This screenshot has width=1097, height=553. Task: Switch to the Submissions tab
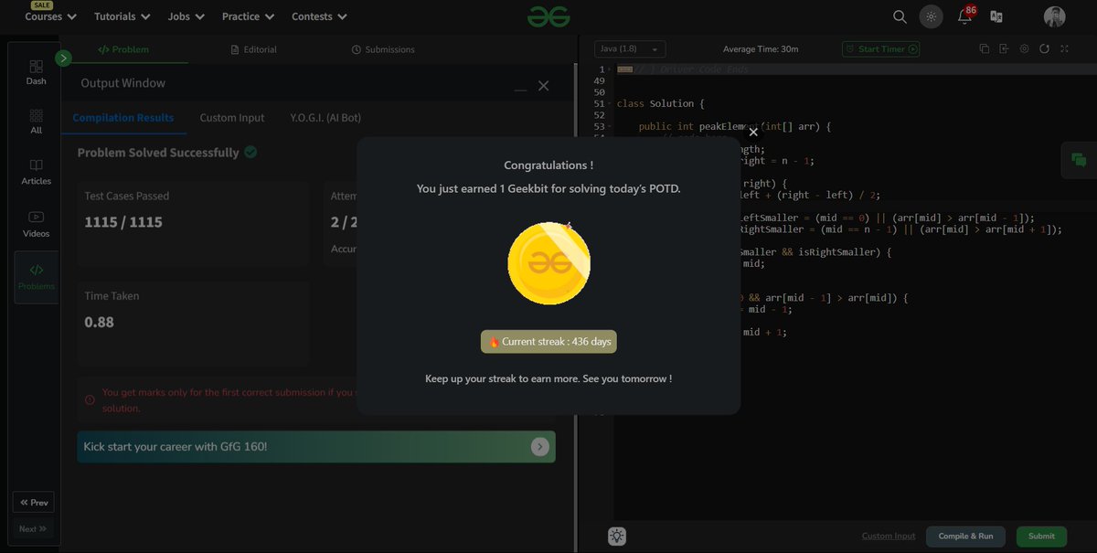pos(383,49)
